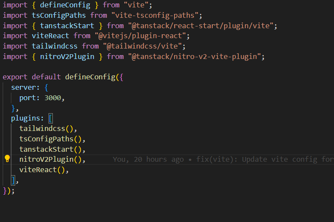
Task: Click the tailwindcss import identifier
Action: (55, 46)
